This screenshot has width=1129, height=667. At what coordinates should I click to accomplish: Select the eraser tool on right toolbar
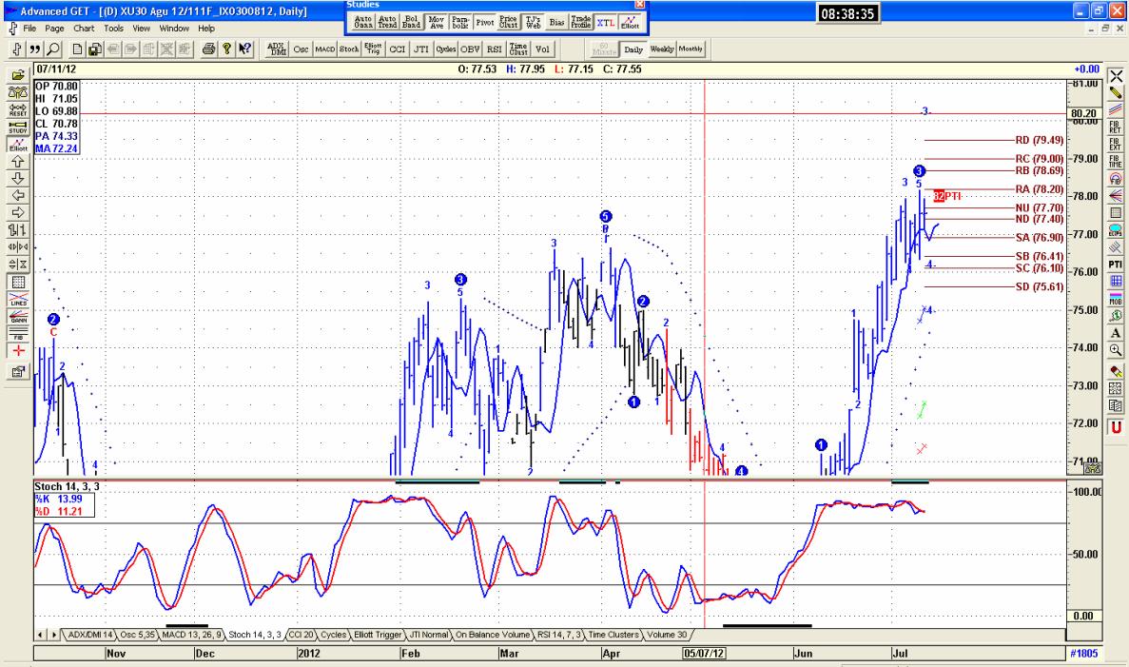tap(1115, 372)
